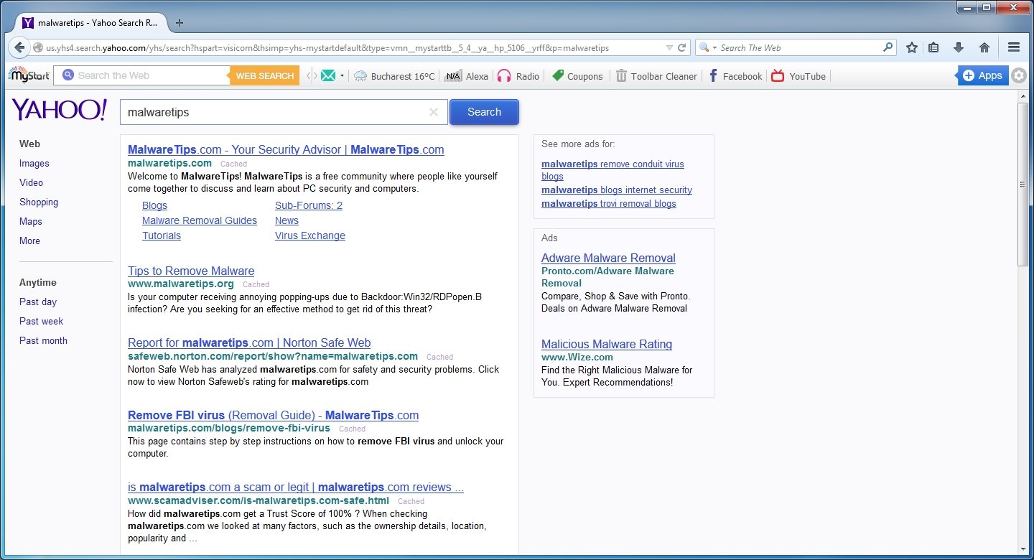The height and width of the screenshot is (560, 1034).
Task: Filter results to Past week
Action: click(x=41, y=321)
